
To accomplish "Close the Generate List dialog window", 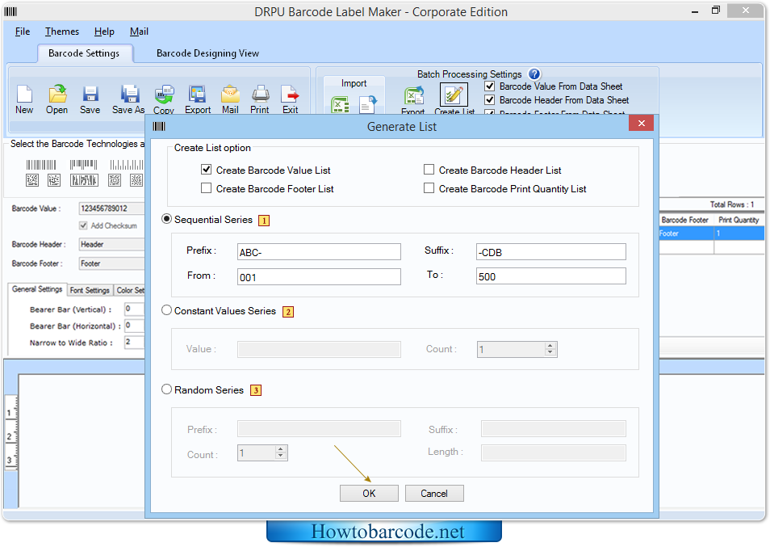I will click(x=641, y=124).
